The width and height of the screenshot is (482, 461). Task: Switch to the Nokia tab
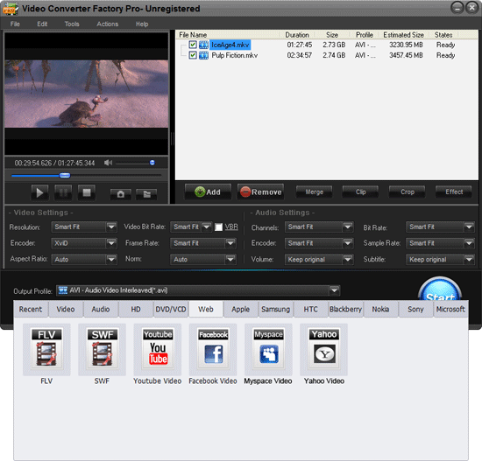coord(380,309)
